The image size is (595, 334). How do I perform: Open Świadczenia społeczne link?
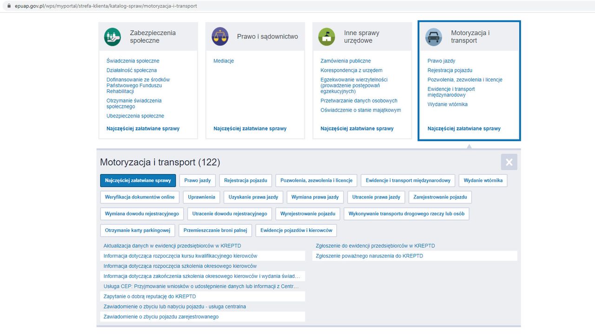pos(133,61)
